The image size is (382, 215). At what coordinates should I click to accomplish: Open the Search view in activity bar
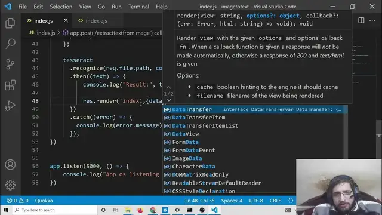click(x=10, y=44)
